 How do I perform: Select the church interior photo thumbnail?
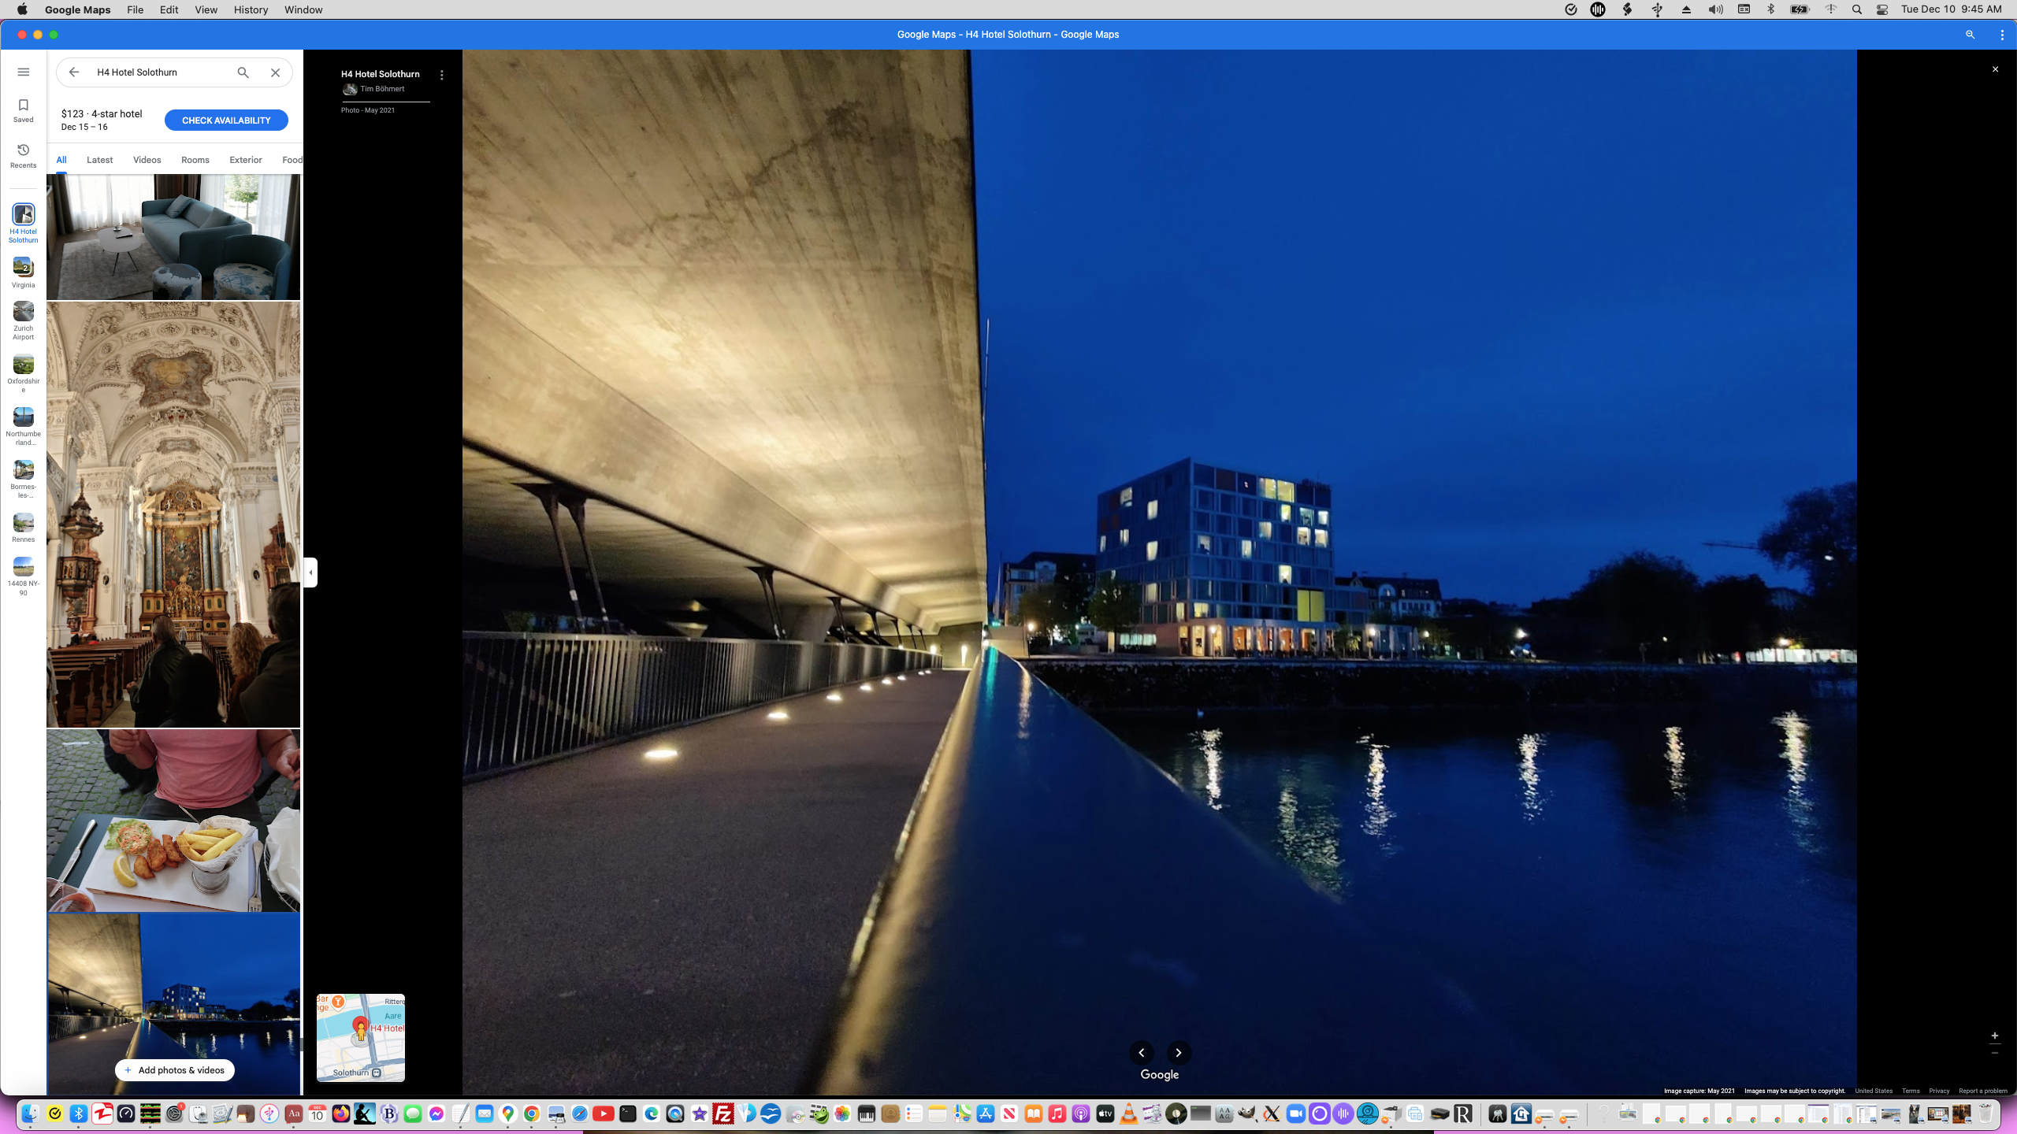pyautogui.click(x=173, y=514)
